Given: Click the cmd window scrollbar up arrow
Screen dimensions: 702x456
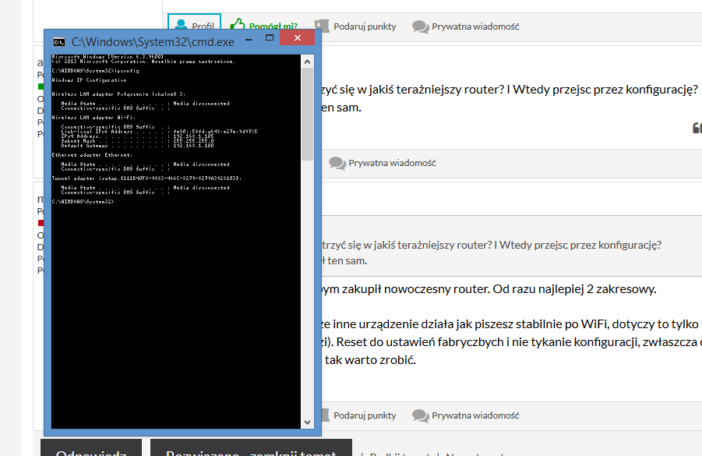Looking at the screenshot, I should coord(307,62).
